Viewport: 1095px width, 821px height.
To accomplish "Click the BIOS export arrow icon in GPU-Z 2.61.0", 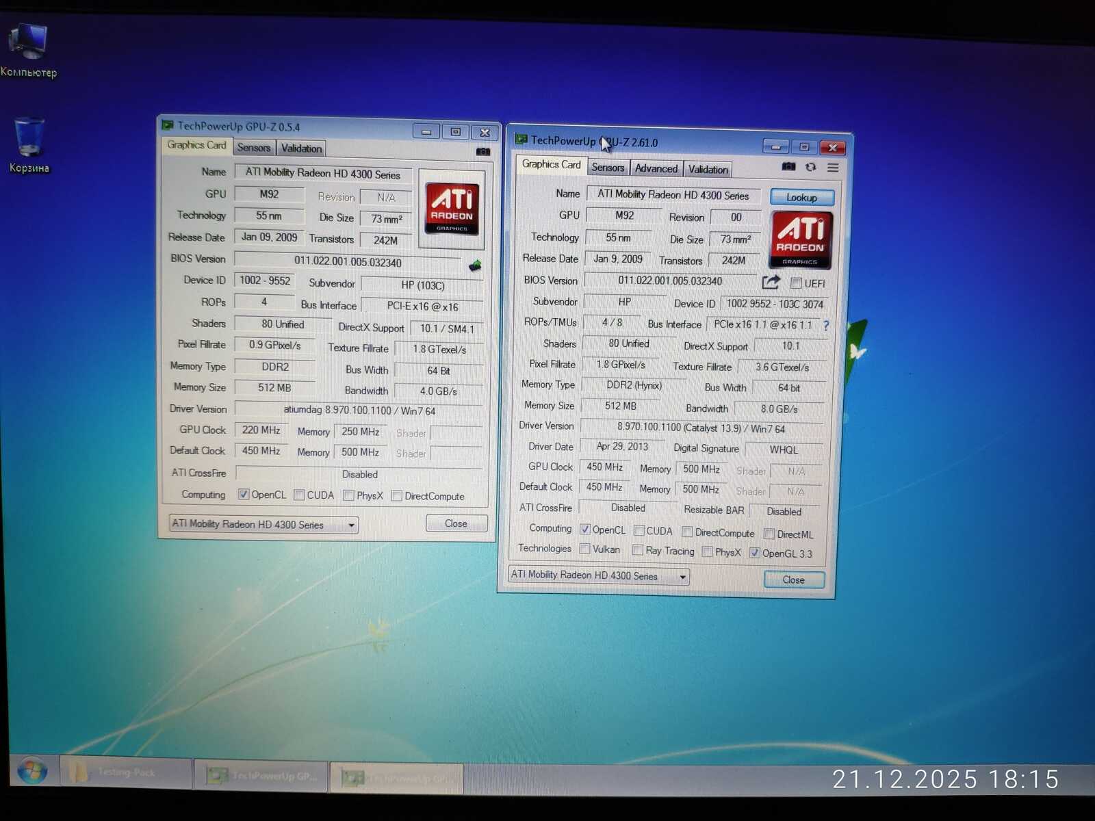I will 771,282.
